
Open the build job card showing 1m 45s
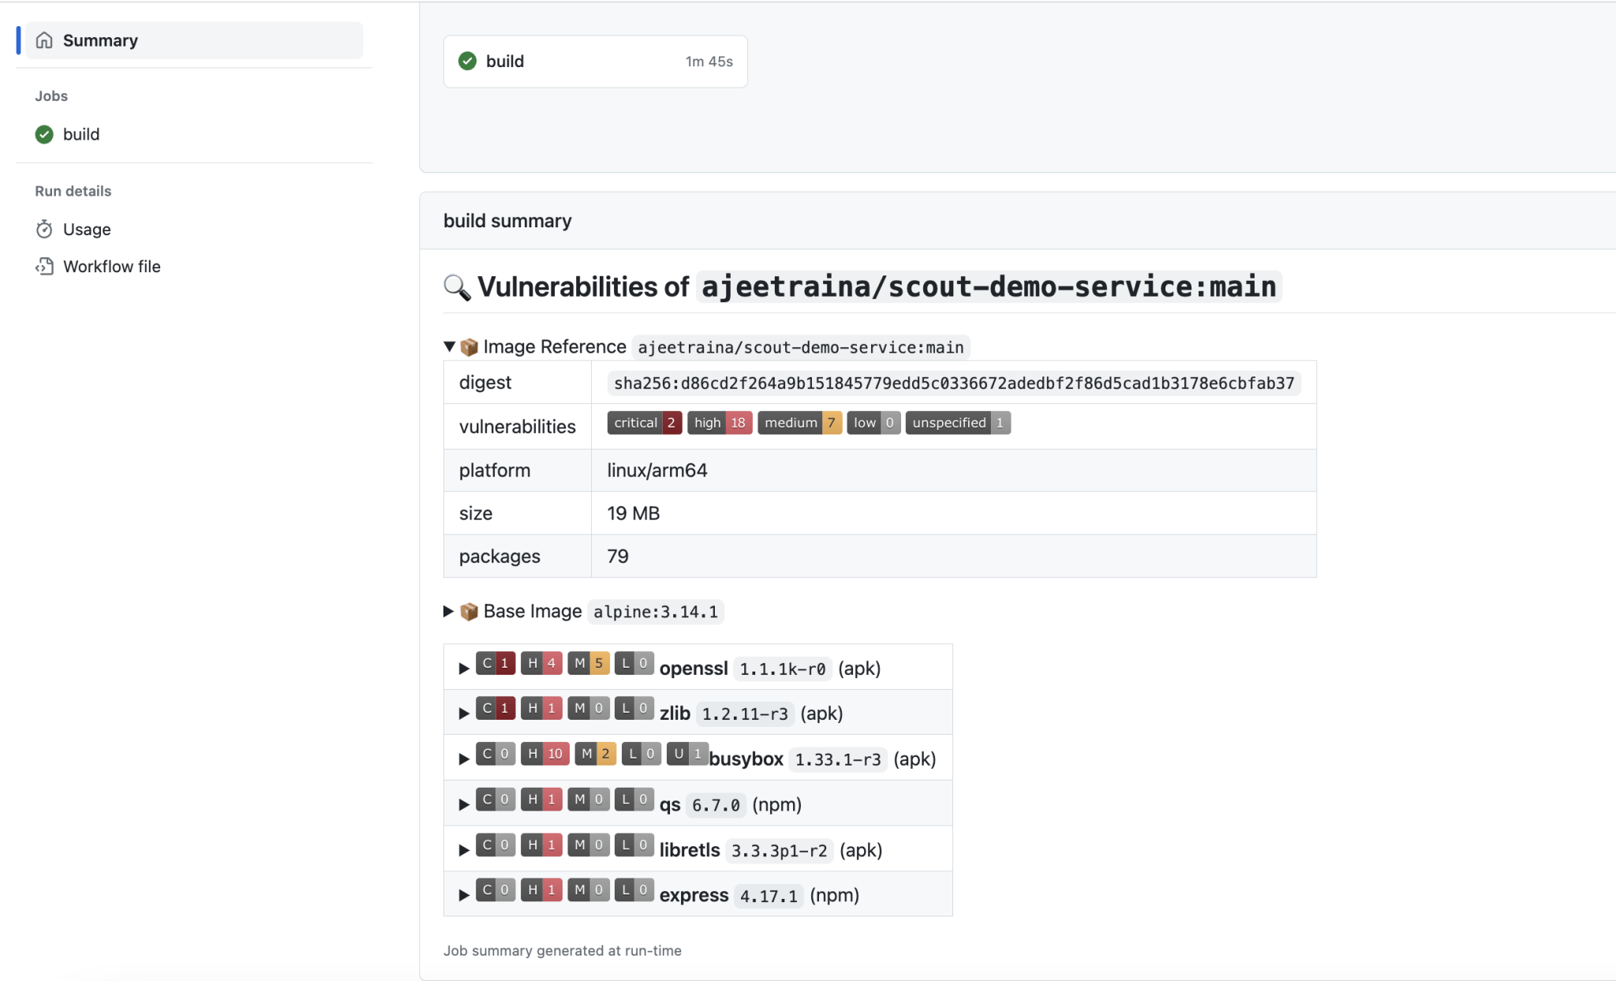[595, 61]
